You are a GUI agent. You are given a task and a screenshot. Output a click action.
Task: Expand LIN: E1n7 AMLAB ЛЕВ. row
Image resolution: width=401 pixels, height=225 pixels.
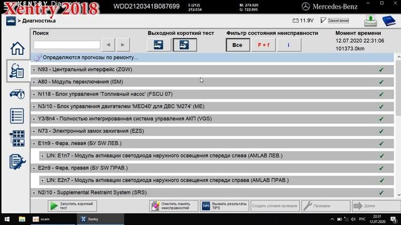[43, 156]
